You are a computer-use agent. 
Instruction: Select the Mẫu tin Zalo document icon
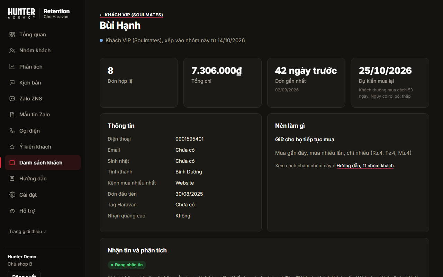pos(12,115)
